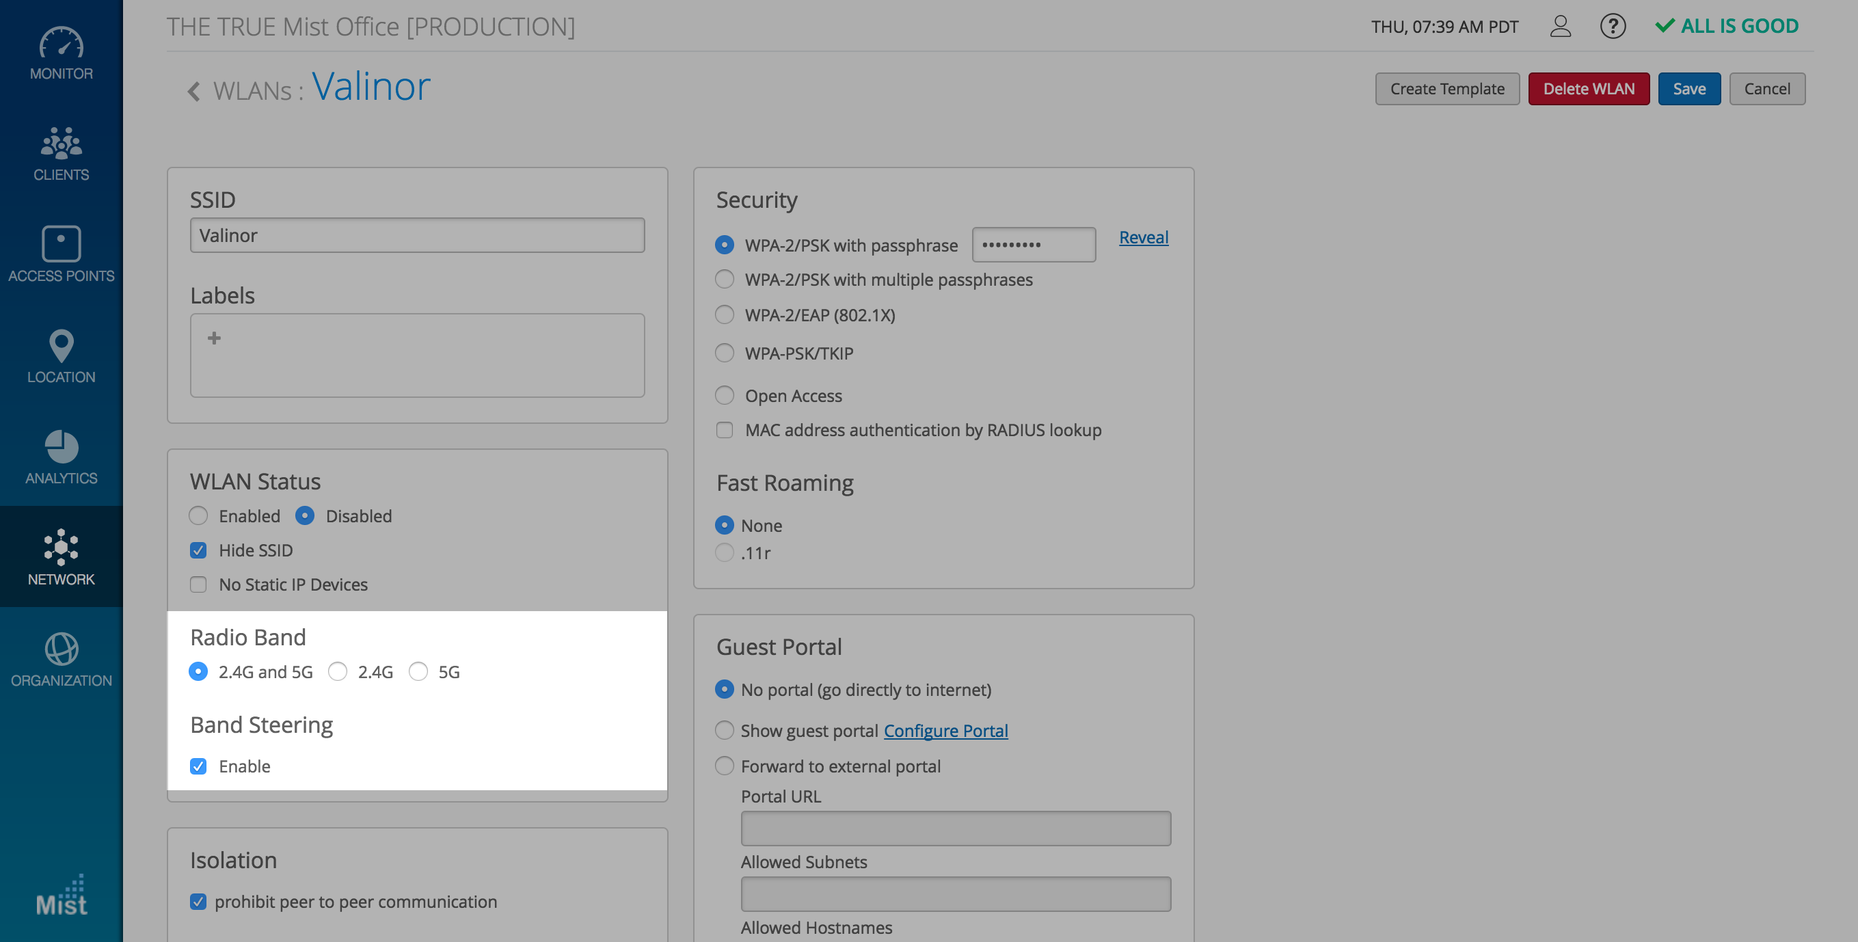
Task: Go back using WLANs chevron arrow
Action: [193, 91]
